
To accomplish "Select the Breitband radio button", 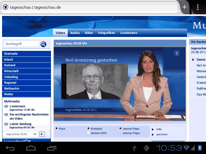I will (x=88, y=128).
